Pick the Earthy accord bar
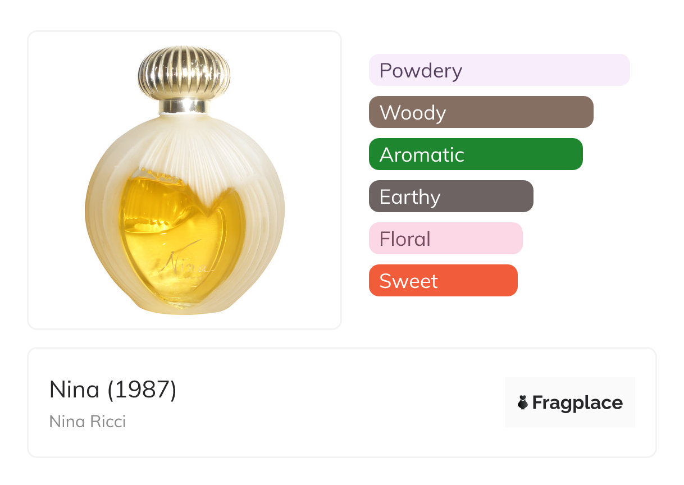Image resolution: width=684 pixels, height=485 pixels. [450, 196]
